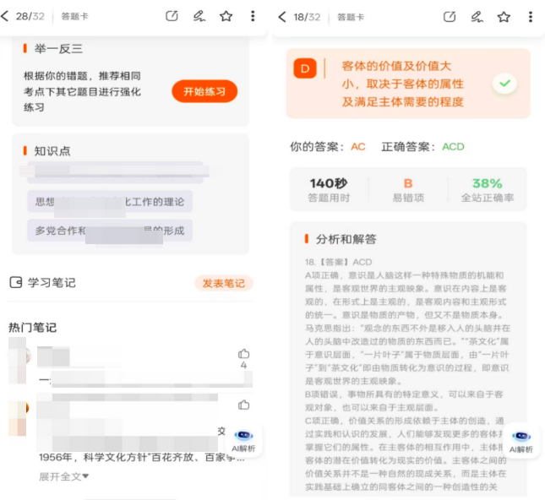Open more options menu on 28/32 screen

(253, 16)
